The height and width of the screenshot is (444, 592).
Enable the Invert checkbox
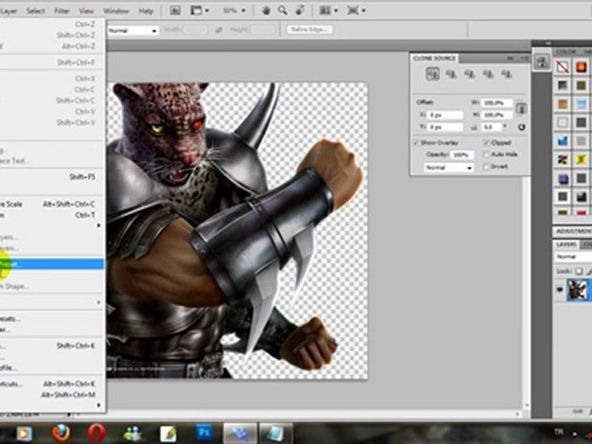click(487, 166)
